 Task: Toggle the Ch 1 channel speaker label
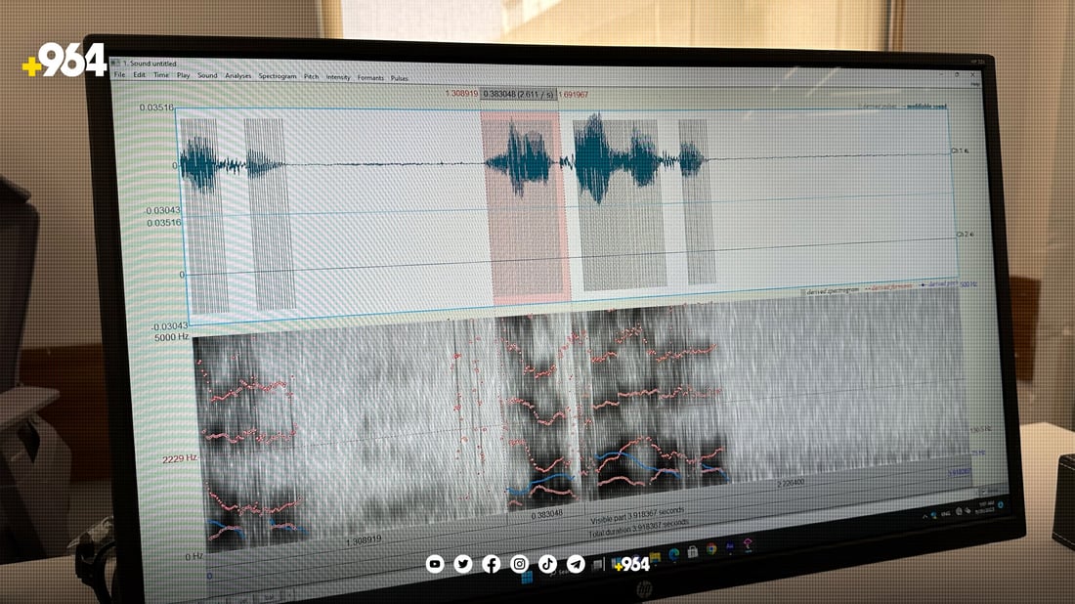959,151
